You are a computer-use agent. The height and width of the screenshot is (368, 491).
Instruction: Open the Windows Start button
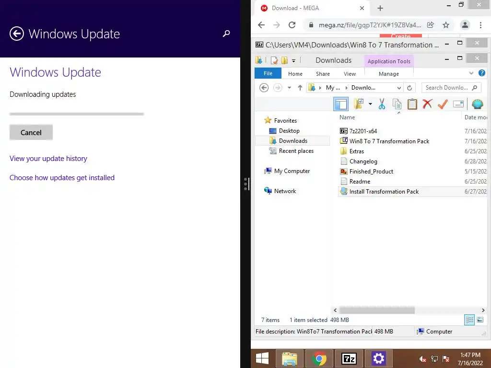click(x=262, y=358)
